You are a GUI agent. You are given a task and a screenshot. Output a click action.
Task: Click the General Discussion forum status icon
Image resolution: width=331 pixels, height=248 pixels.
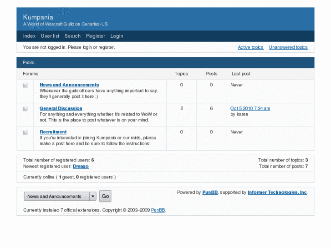[x=25, y=109]
